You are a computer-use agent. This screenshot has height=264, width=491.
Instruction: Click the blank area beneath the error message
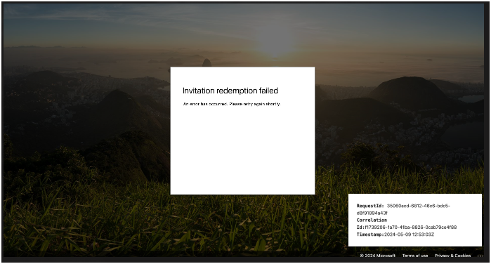coord(242,150)
